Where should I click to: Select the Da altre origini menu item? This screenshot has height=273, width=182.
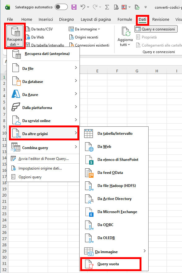(44, 134)
